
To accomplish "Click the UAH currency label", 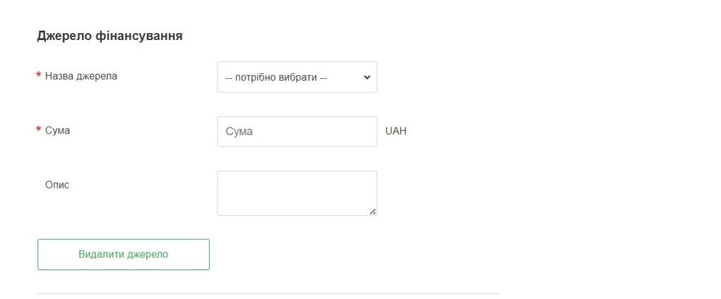I will pyautogui.click(x=396, y=131).
